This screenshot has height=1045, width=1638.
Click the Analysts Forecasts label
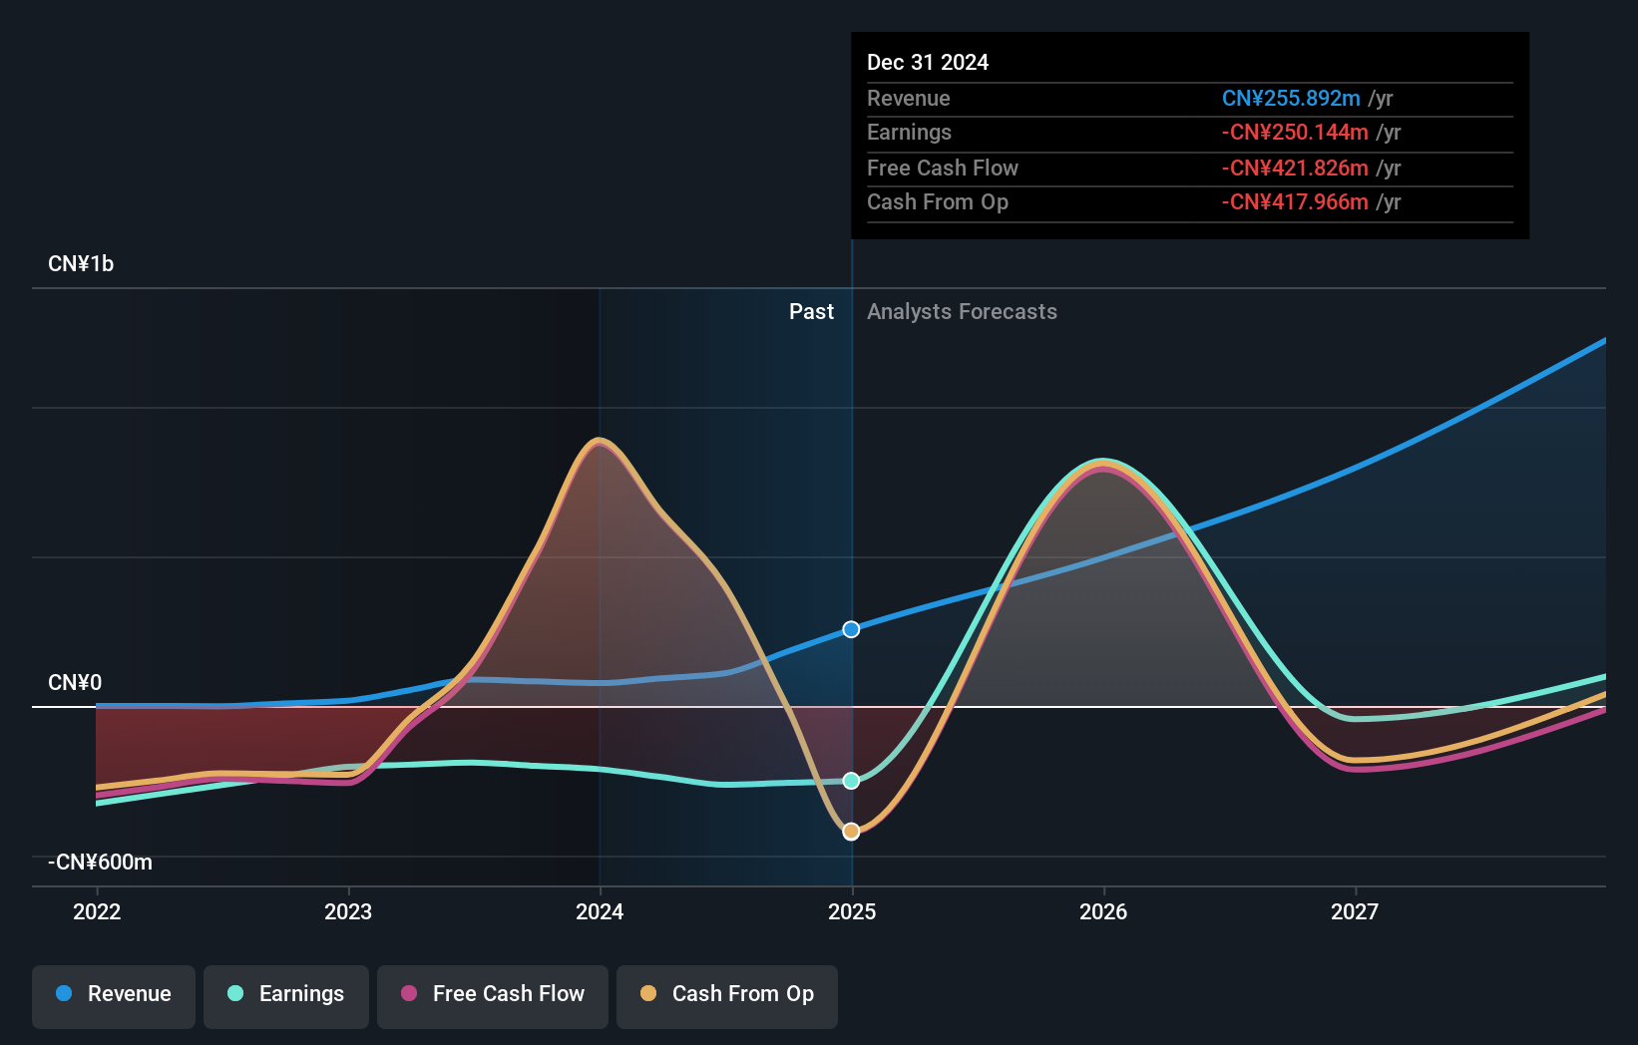click(962, 312)
